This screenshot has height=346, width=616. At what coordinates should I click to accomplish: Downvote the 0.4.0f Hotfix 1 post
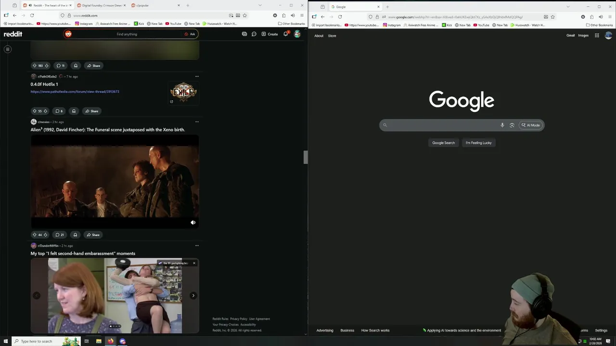click(x=45, y=111)
